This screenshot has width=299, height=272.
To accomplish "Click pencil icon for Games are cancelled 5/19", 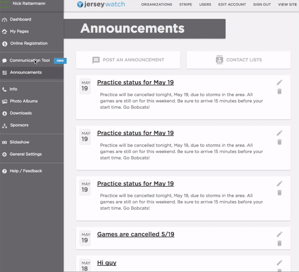I will 279,234.
